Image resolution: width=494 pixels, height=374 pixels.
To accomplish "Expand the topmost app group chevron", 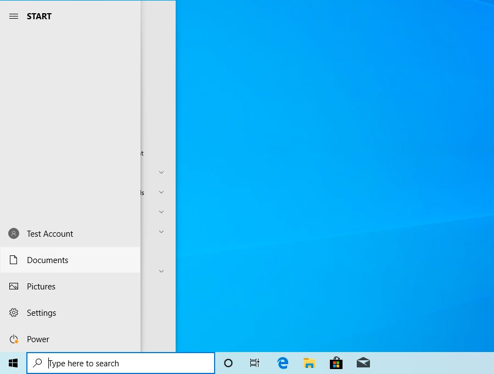I will pyautogui.click(x=161, y=172).
